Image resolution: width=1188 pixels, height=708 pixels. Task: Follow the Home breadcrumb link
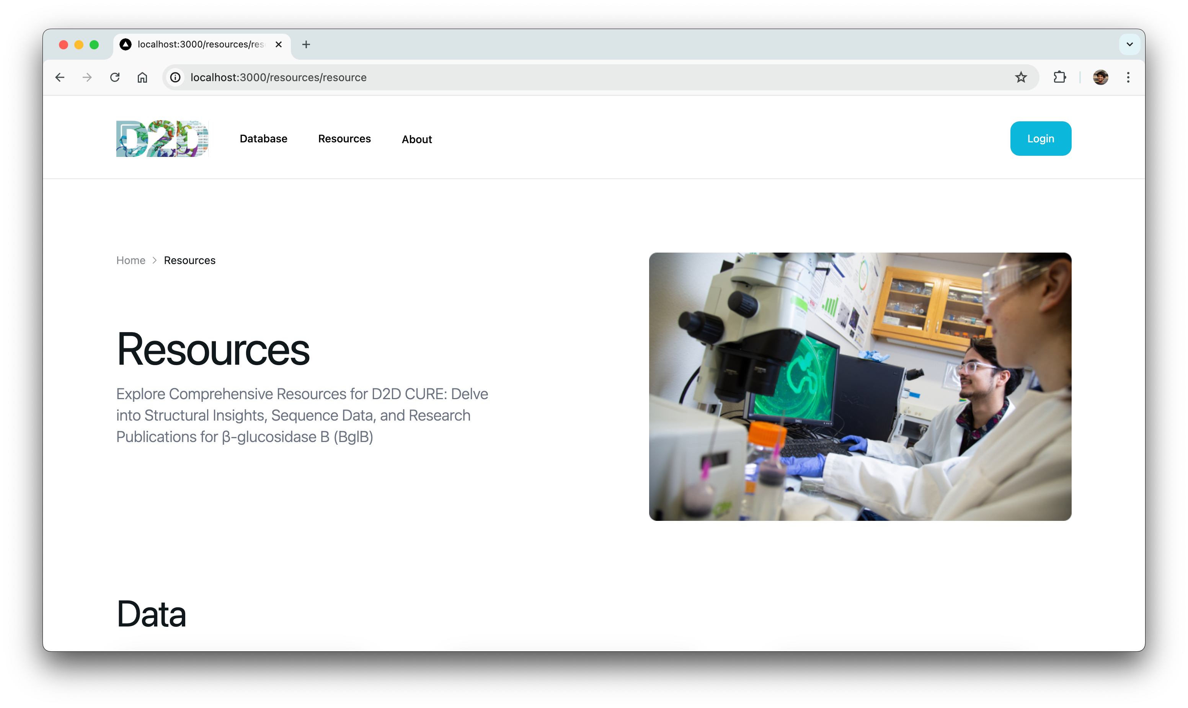131,261
